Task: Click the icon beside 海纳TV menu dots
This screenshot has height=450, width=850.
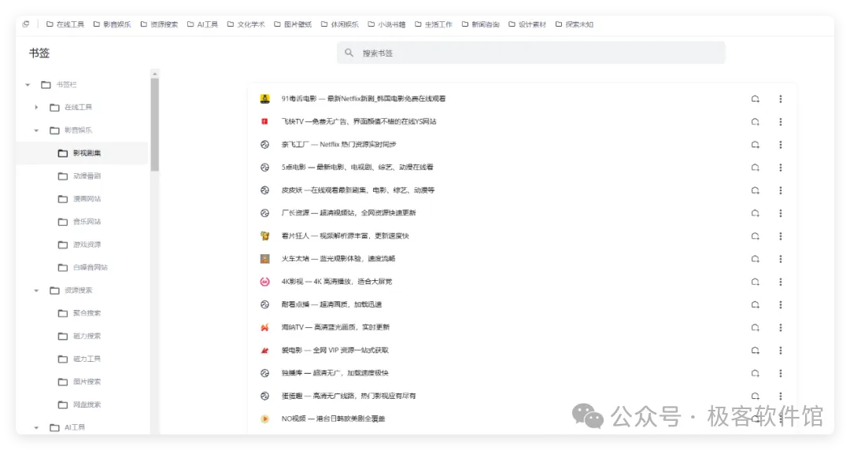Action: click(x=755, y=327)
